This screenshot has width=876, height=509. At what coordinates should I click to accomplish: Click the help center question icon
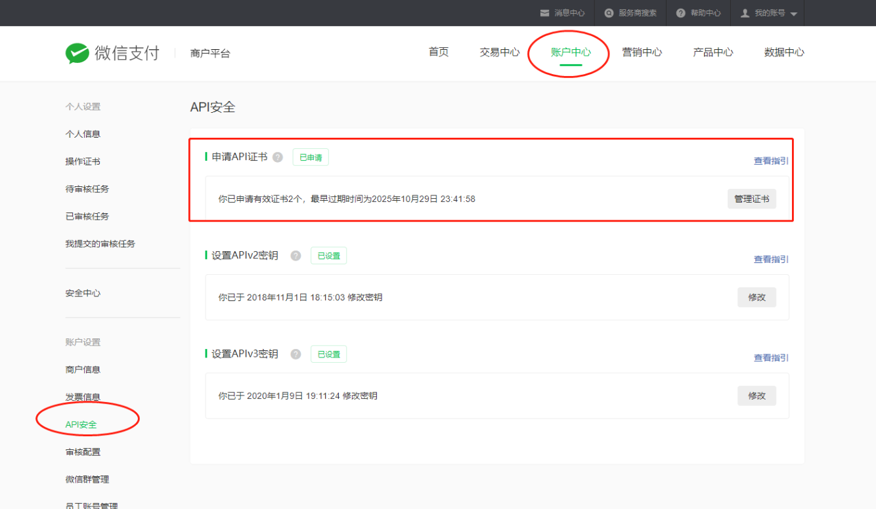click(681, 13)
